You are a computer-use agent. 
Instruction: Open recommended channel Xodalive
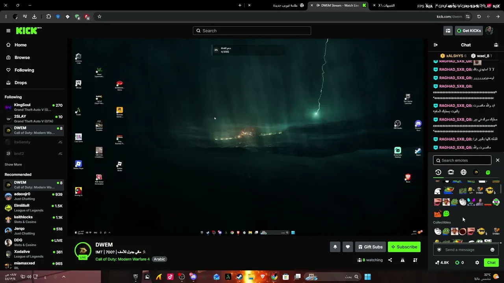tap(33, 254)
